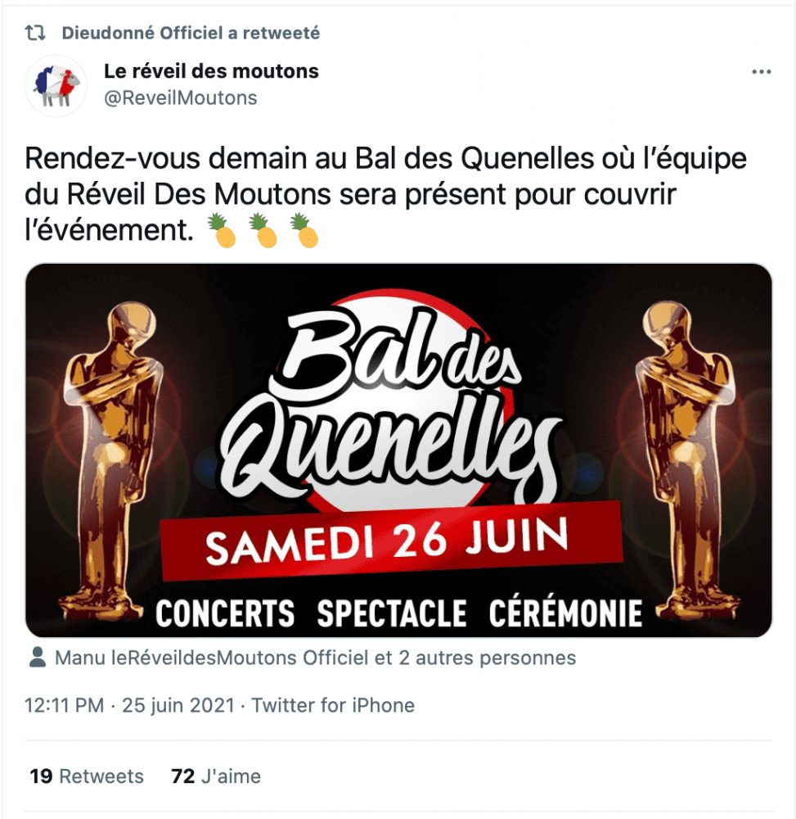Open the three-dot more options menu

pos(761,71)
